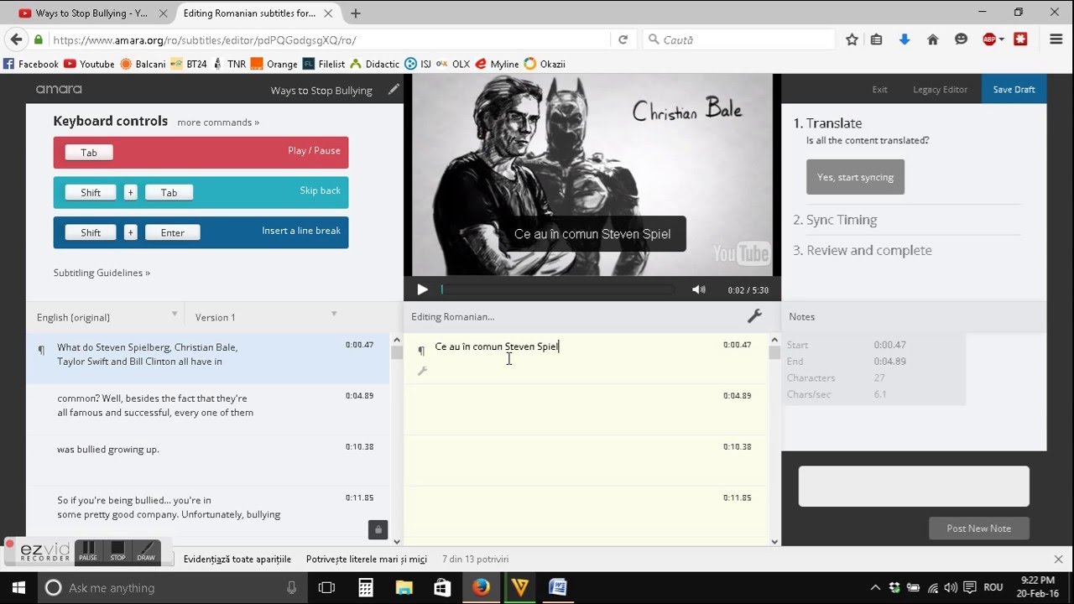Open the Okazii bookmark
The width and height of the screenshot is (1074, 604).
[x=545, y=64]
